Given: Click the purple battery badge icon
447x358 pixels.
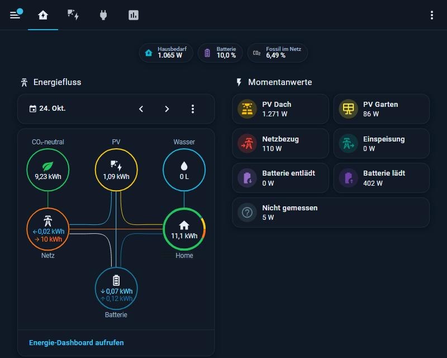Looking at the screenshot, I should coord(207,53).
